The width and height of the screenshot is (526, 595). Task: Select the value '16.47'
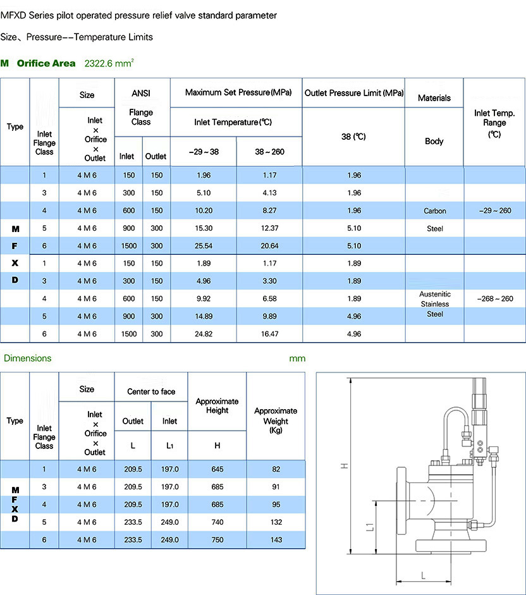click(269, 334)
